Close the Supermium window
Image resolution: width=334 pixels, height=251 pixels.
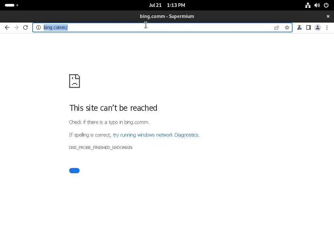click(328, 16)
